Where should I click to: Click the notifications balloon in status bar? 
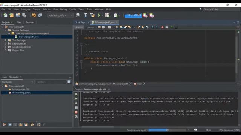[195, 130]
